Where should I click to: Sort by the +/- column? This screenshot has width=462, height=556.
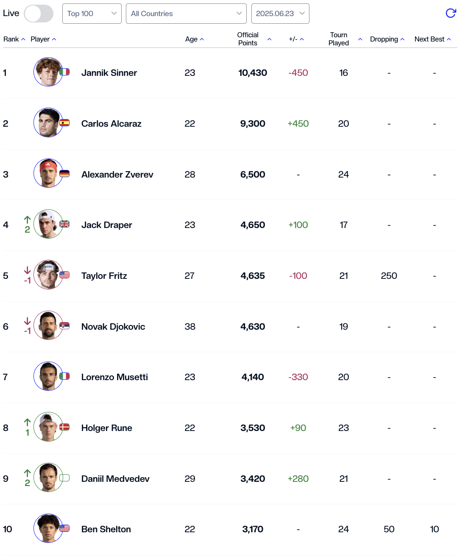click(296, 39)
